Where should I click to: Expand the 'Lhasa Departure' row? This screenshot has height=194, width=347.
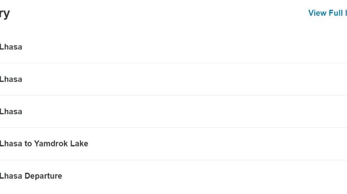[x=173, y=176]
